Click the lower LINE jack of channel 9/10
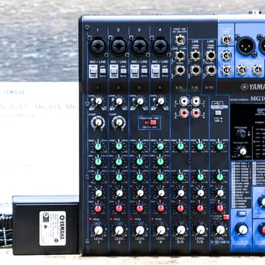The width and height of the screenshot is (265, 265). 211,70
